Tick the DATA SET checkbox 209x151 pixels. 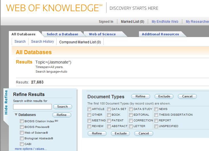[109, 109]
